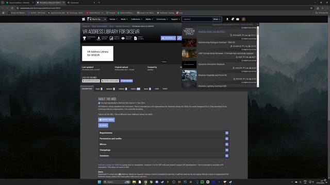Screen dimensions: 330x185
Task: Click the blue Tag this mod button
Action: (x=126, y=81)
